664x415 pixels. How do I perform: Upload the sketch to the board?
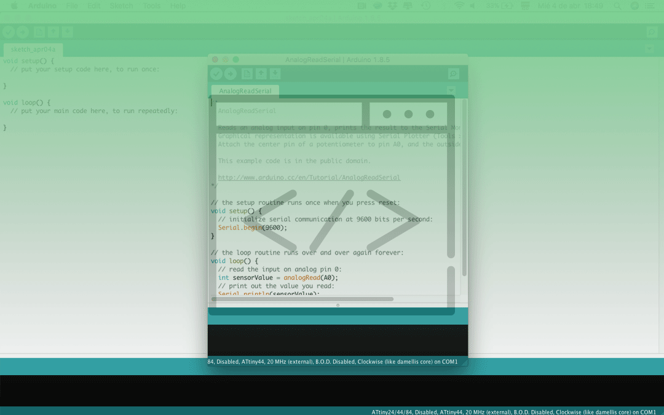tap(229, 73)
